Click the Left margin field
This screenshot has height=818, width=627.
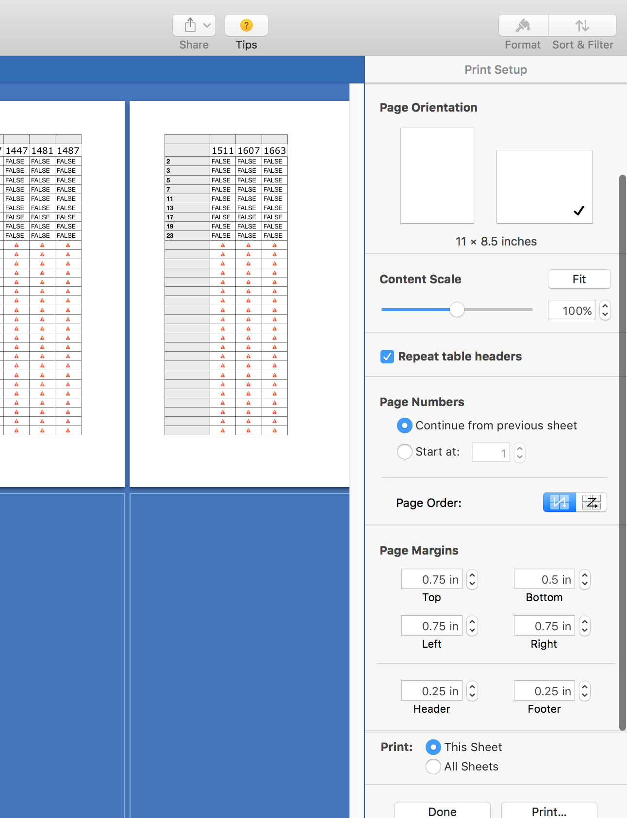[432, 625]
